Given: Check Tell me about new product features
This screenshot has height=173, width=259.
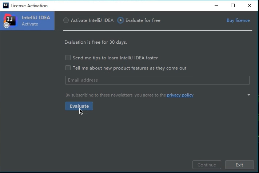Looking at the screenshot, I should 68,68.
